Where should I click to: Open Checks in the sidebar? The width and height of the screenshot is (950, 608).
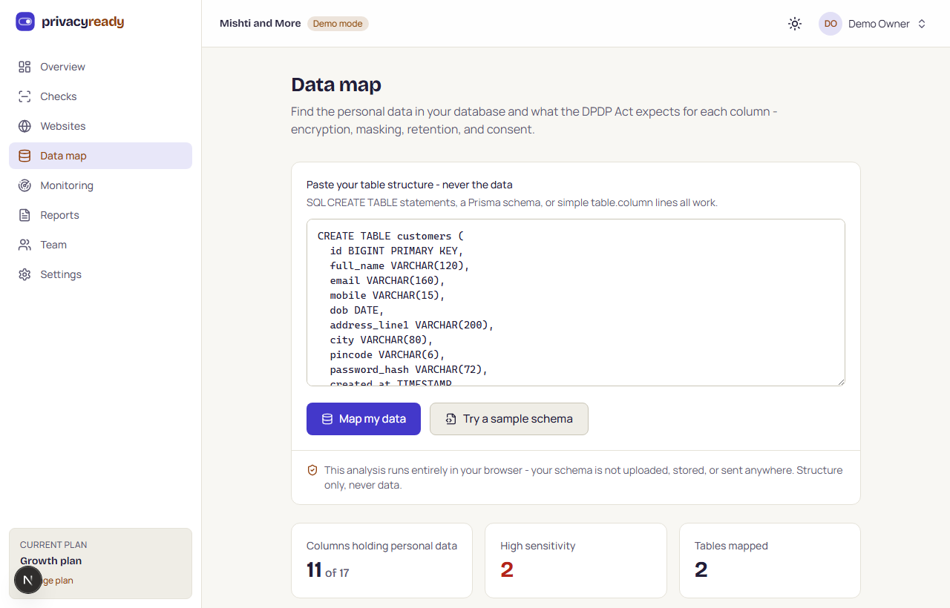click(100, 96)
